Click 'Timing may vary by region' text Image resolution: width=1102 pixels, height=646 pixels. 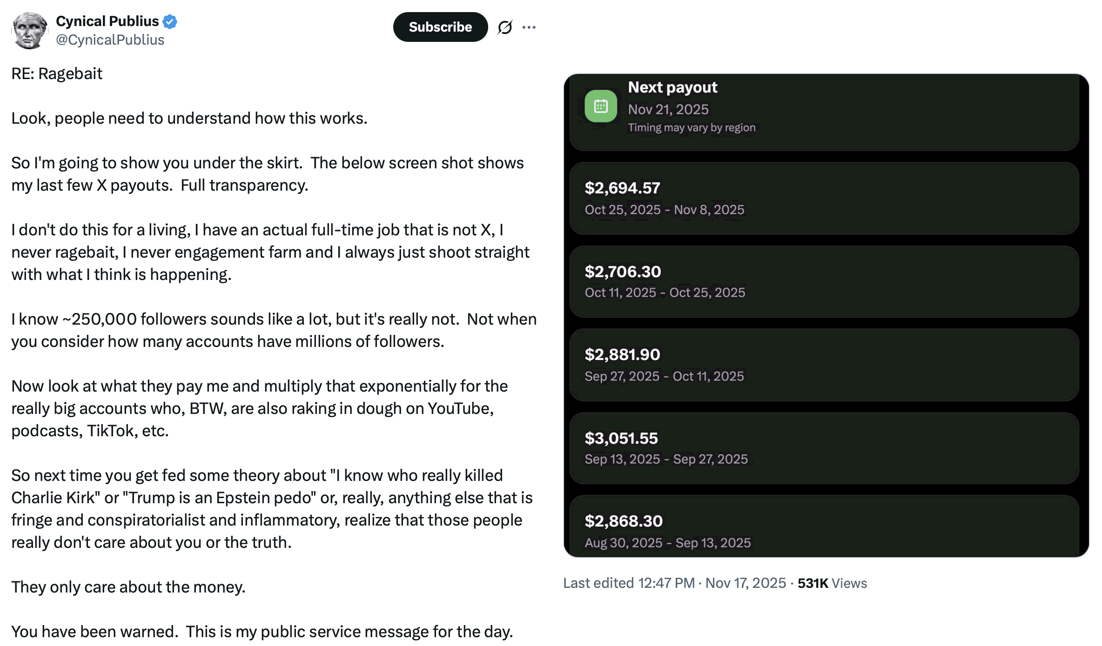(692, 127)
